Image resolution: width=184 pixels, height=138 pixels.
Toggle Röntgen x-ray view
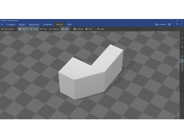click(x=101, y=29)
